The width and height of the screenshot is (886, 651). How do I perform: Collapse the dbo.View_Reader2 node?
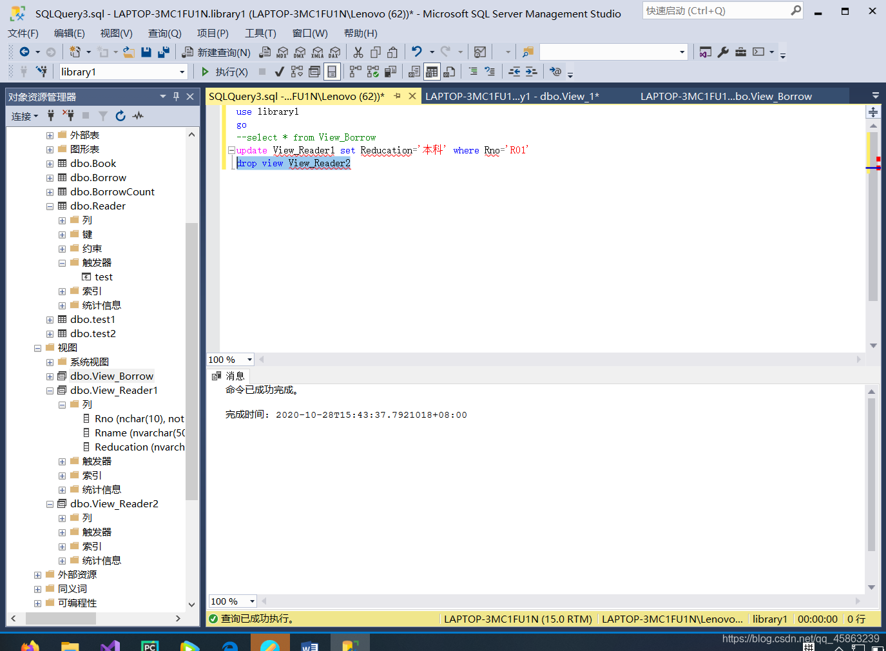[50, 504]
